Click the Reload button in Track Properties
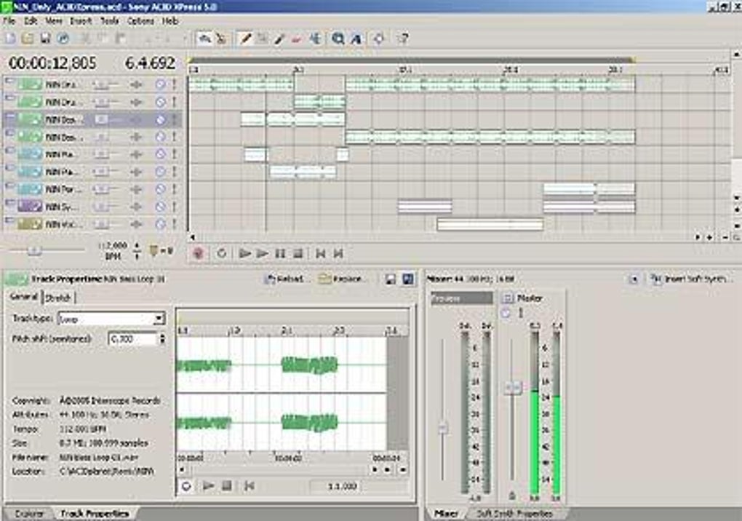The image size is (742, 521). click(x=289, y=279)
